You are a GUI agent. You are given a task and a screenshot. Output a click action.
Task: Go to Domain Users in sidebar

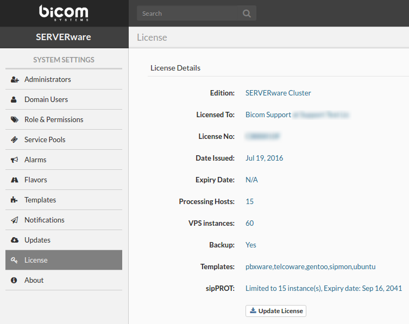[46, 100]
